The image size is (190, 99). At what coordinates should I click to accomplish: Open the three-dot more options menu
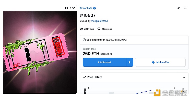(x=185, y=8)
